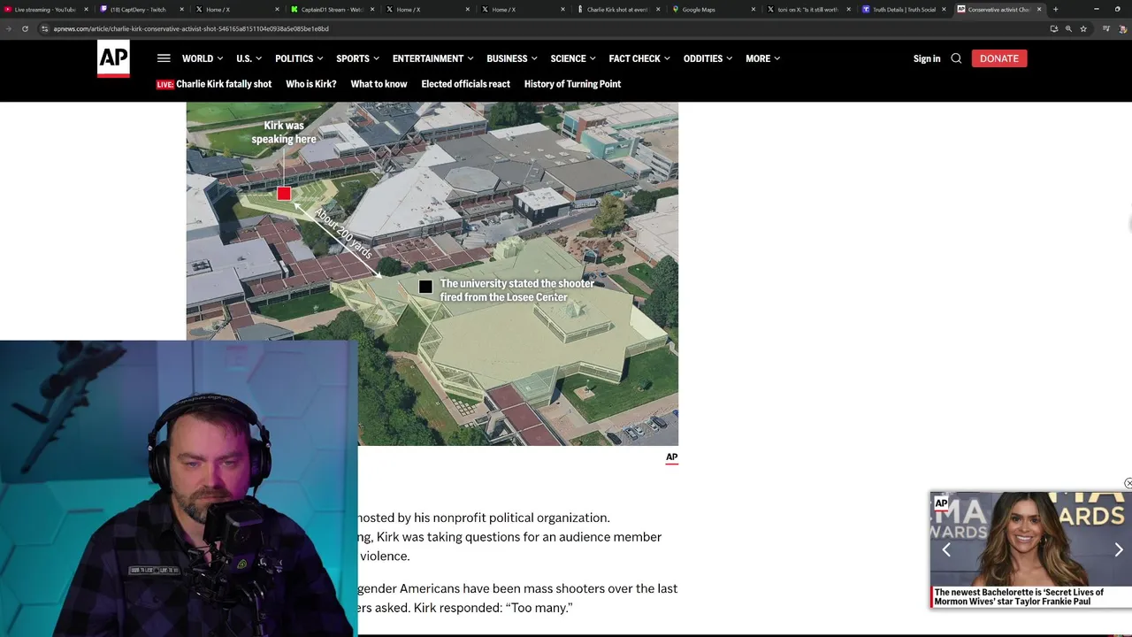Close the Google Maps tab
1132x637 pixels.
coord(753,10)
